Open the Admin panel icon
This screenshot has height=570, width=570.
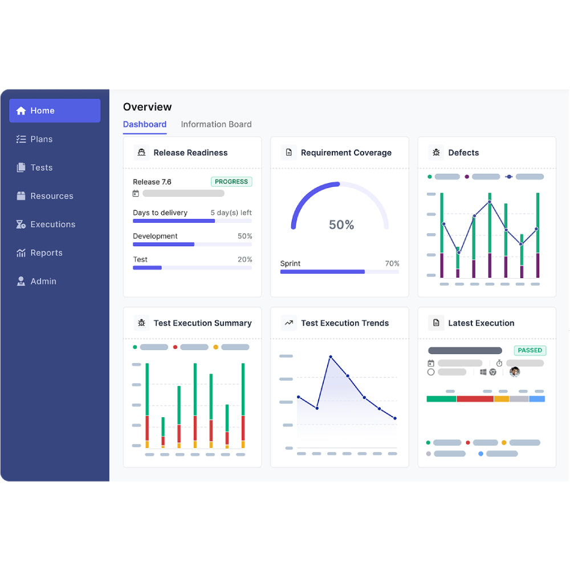[x=20, y=281]
